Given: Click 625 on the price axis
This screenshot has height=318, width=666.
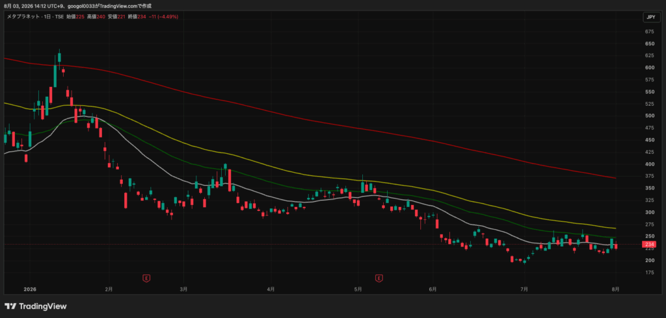Looking at the screenshot, I should pos(650,56).
